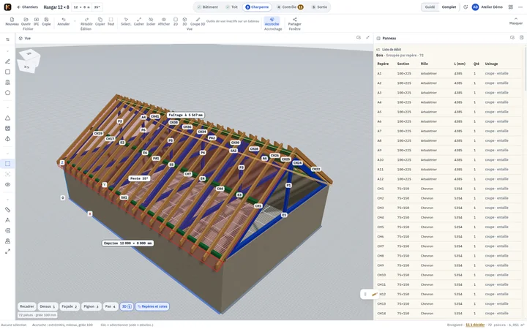Click the Panneau header far-right icon

coord(522,37)
